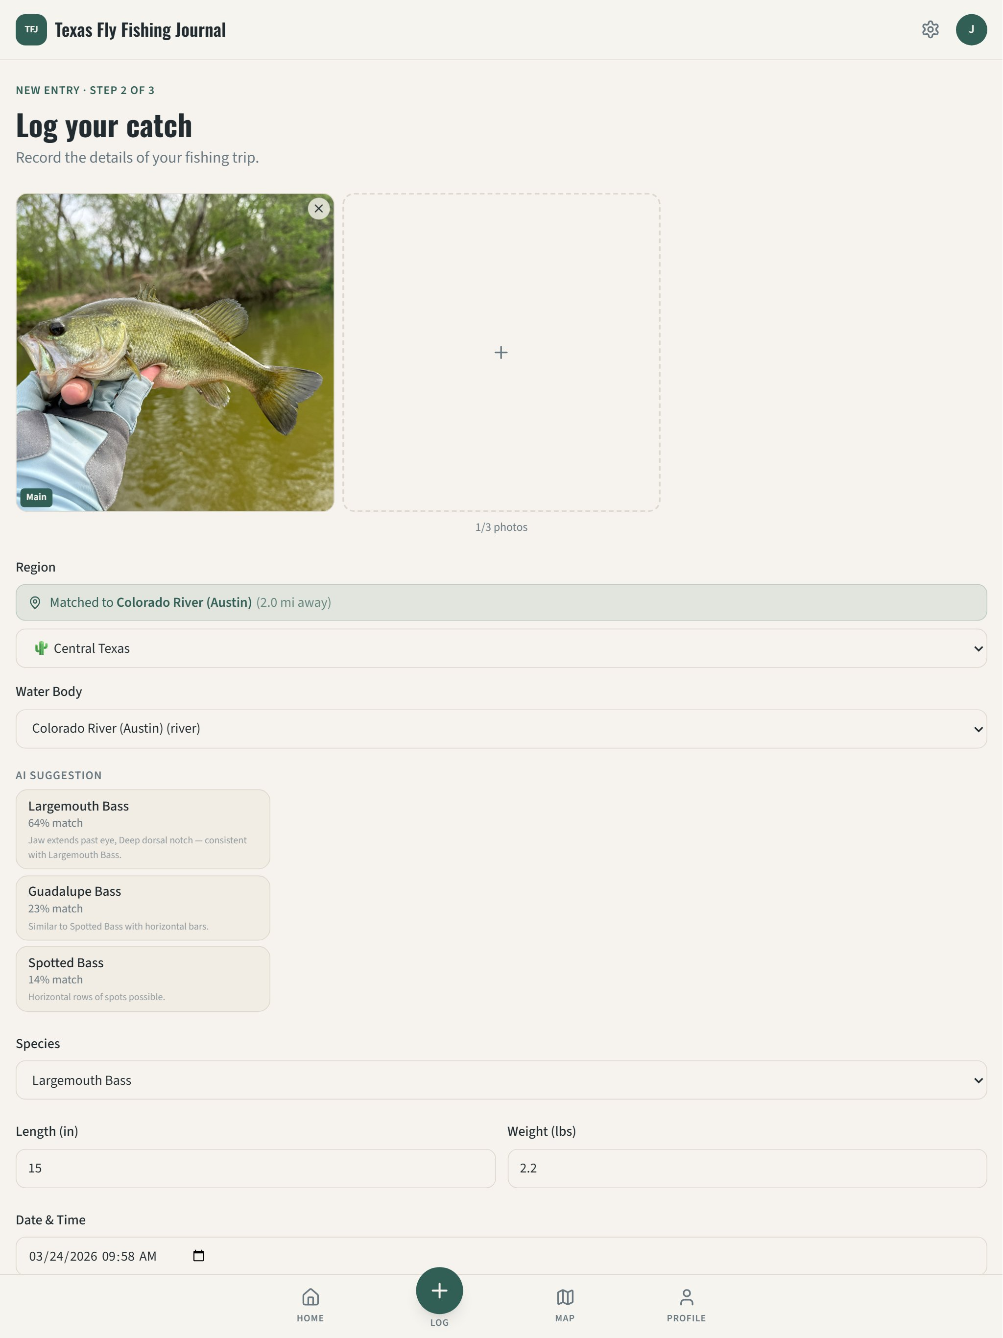Screen dimensions: 1003x1338
Task: Tap the green Log plus button
Action: tap(439, 1291)
